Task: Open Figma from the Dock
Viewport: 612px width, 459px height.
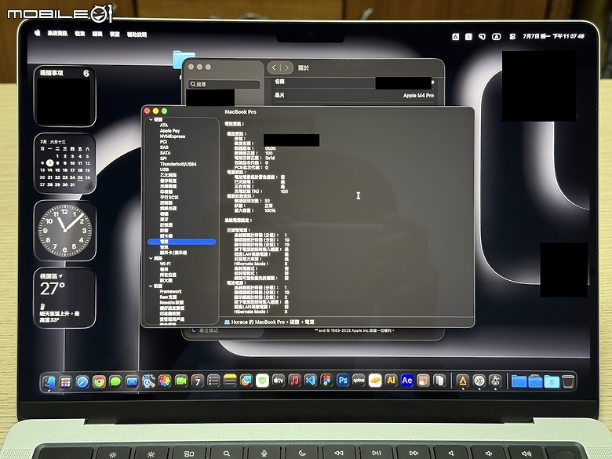Action: point(326,381)
